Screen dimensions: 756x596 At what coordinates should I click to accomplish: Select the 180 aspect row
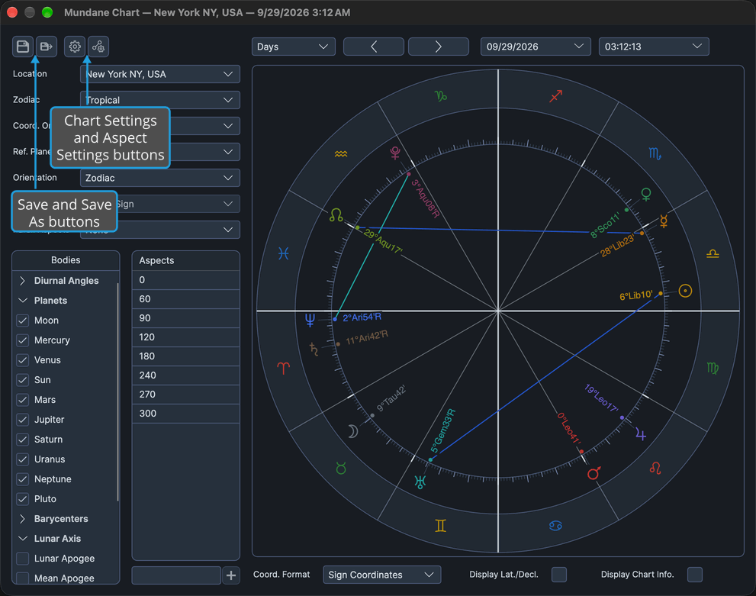tap(186, 356)
